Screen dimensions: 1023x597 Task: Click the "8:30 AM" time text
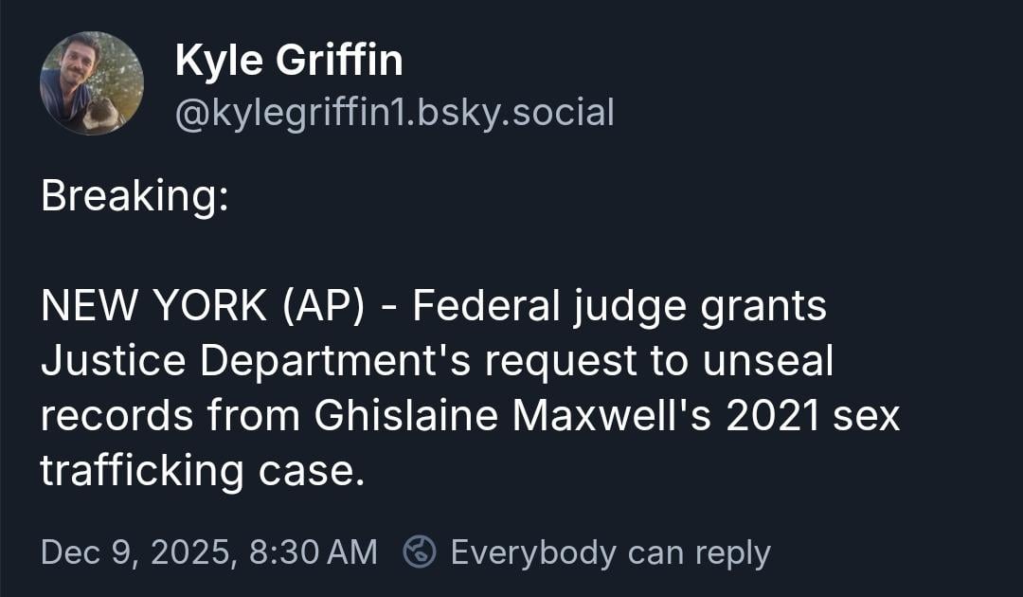[313, 552]
